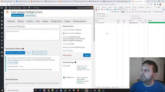Click the + New content button
The width and height of the screenshot is (165, 92).
[36, 8]
